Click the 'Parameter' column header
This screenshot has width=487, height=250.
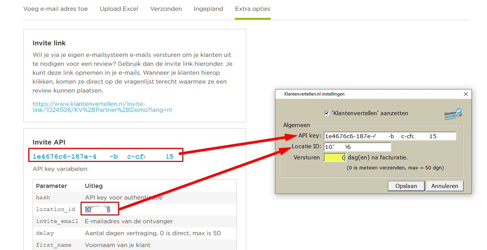51,186
